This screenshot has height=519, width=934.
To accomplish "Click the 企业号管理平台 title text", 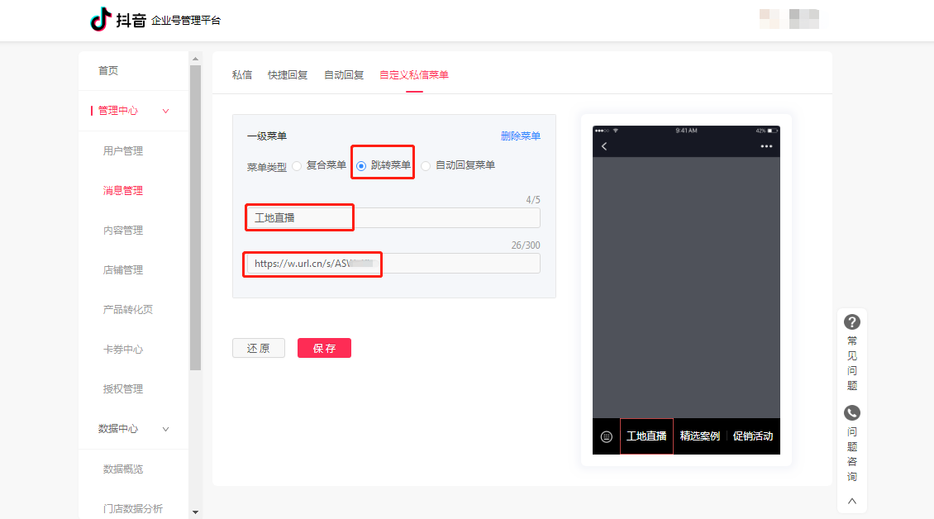I will pyautogui.click(x=186, y=21).
